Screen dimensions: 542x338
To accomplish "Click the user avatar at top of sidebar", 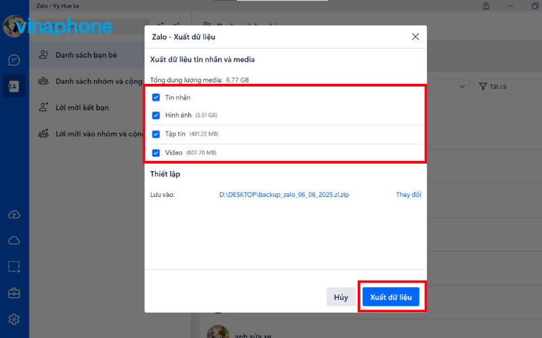I will (x=13, y=26).
